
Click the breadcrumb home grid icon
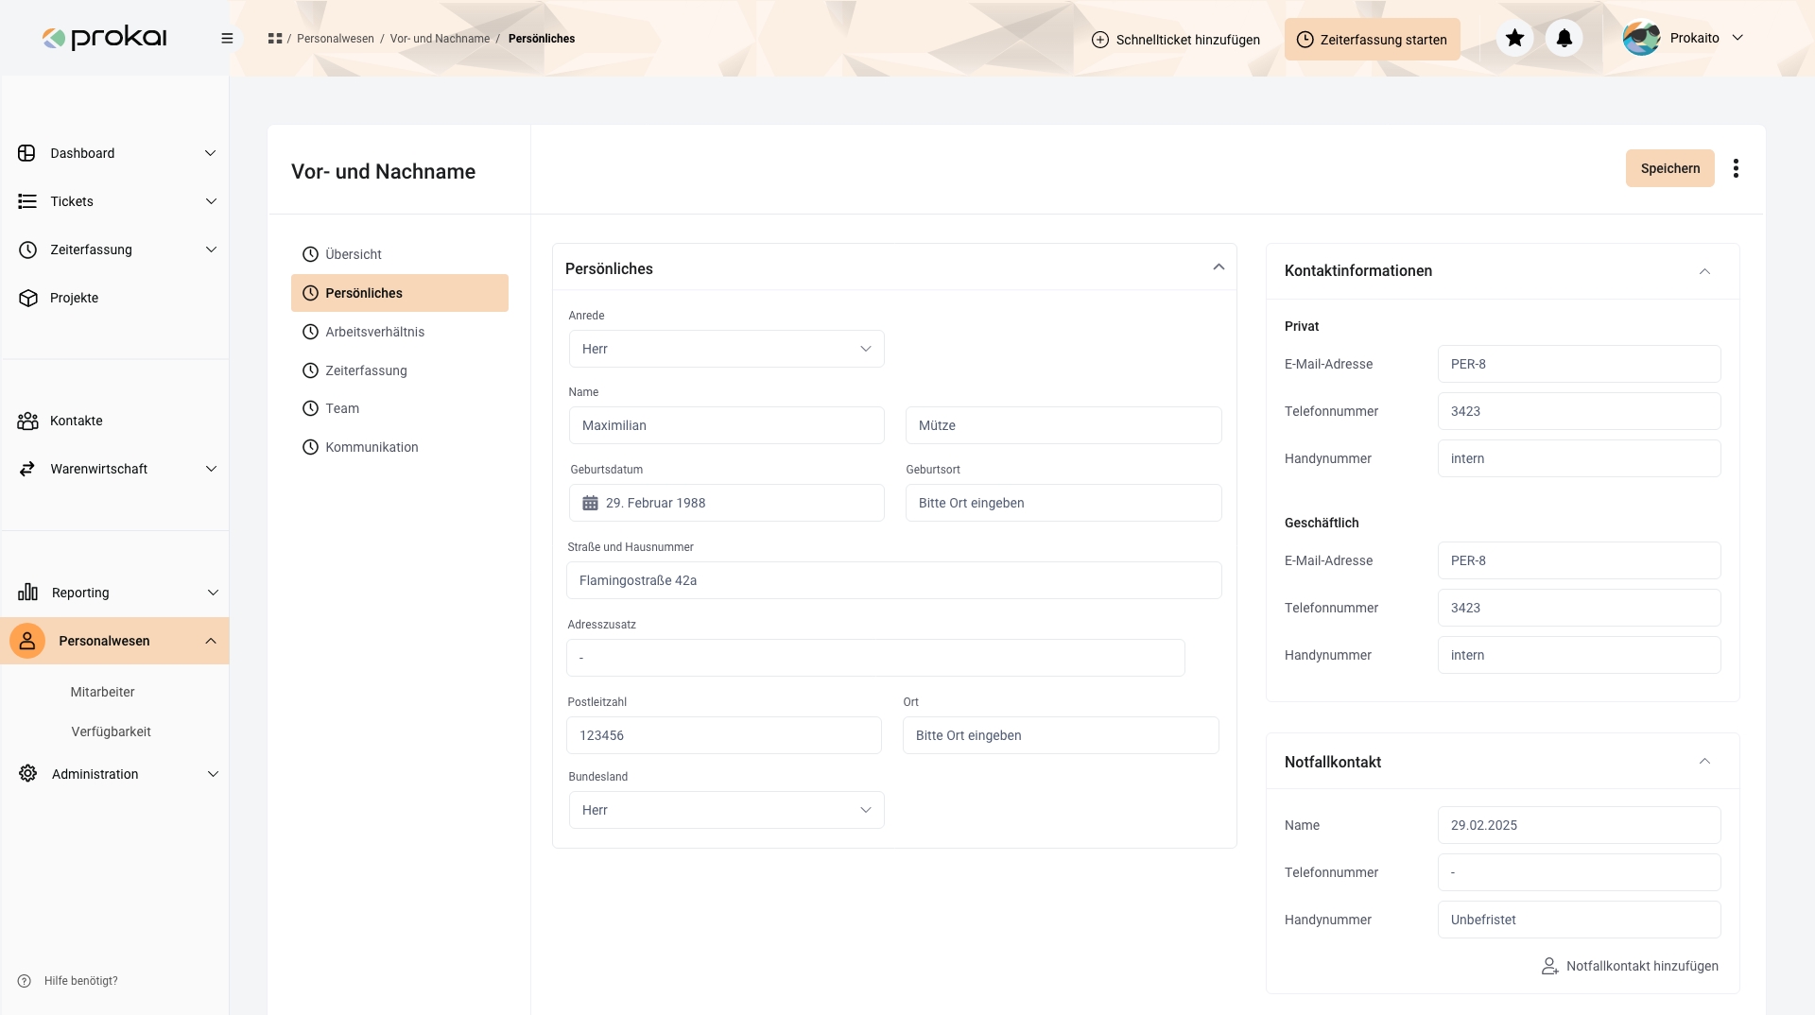click(x=275, y=39)
